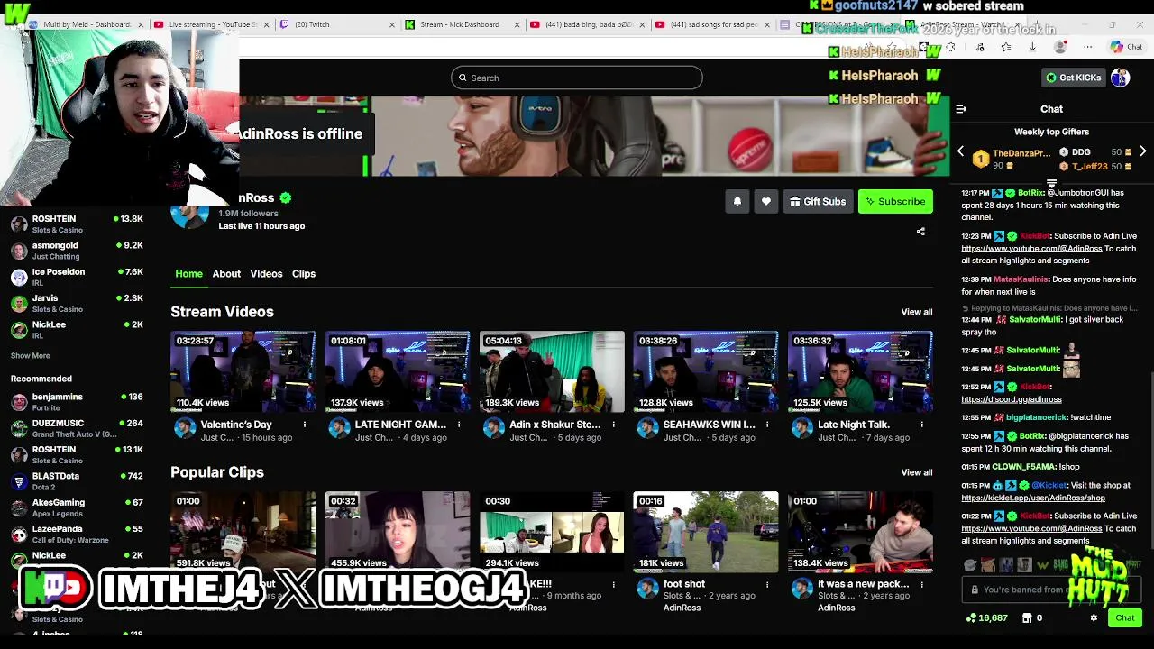1154x649 pixels.
Task: Click the channel points 16,687 icon
Action: [971, 618]
